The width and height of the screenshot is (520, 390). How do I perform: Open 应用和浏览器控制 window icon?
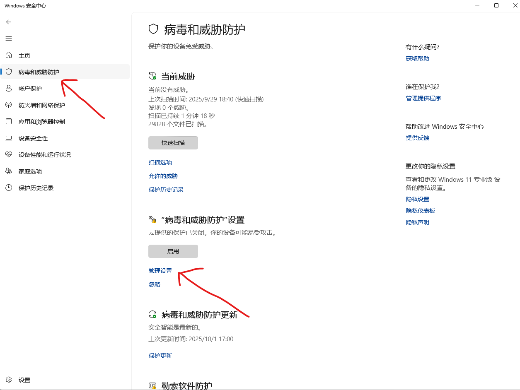(9, 122)
